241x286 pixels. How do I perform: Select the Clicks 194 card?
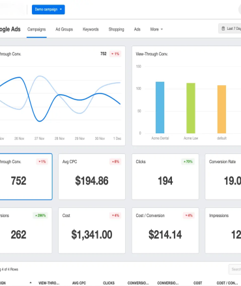coord(165,177)
